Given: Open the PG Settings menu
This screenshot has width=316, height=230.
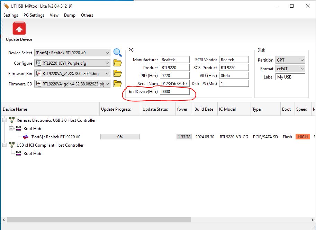Looking at the screenshot, I should point(34,15).
